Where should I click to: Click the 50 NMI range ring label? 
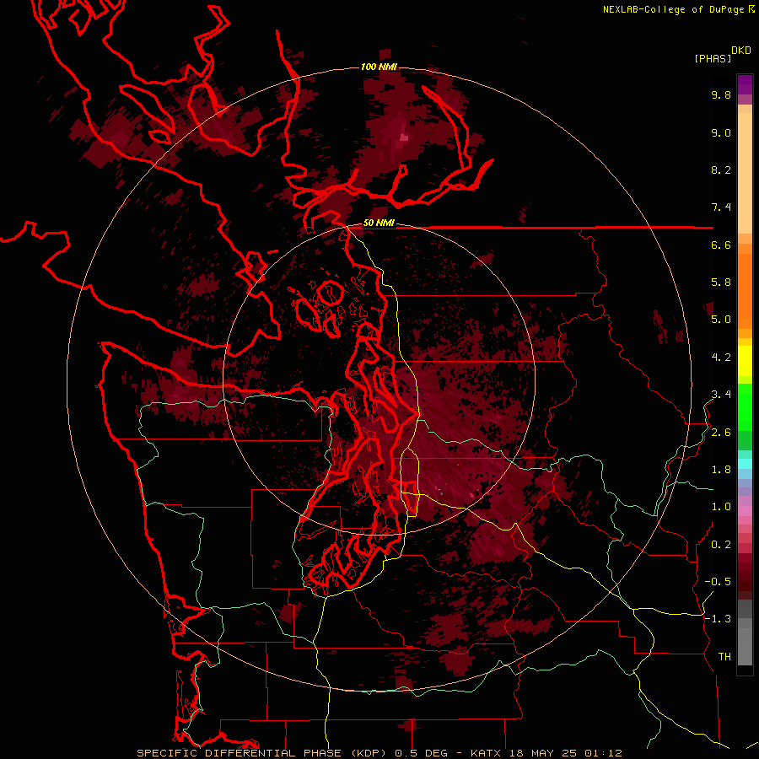[379, 223]
